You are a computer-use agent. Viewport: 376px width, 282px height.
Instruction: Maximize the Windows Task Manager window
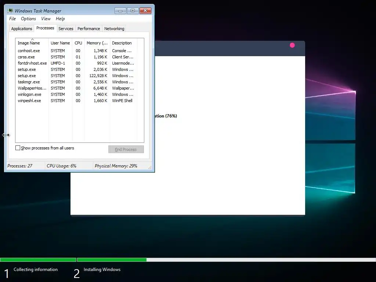133,11
